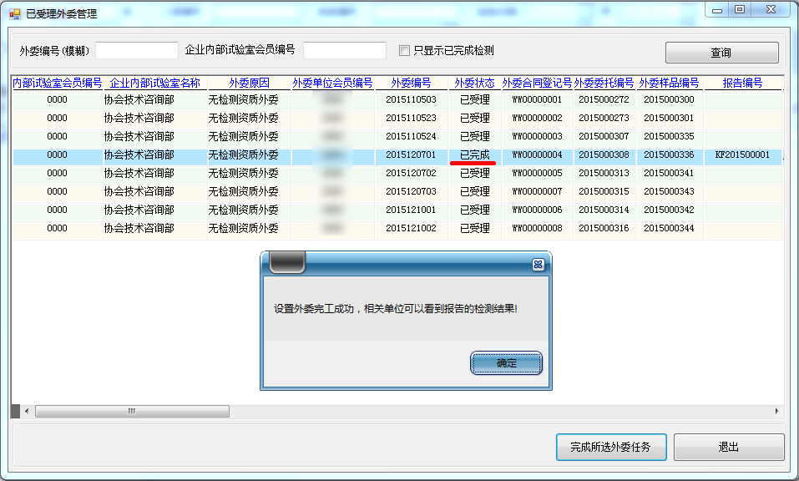
Task: Click the horizontal scrollbar right arrow
Action: [776, 411]
